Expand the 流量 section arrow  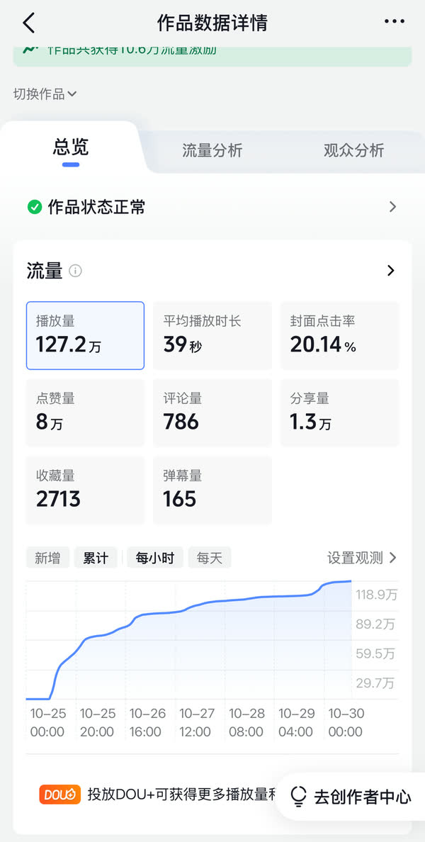[391, 271]
